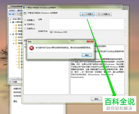Screen dimensions: 139x114
Task: Click 确定 in the 限制 error dialog
Action: [x=87, y=55]
